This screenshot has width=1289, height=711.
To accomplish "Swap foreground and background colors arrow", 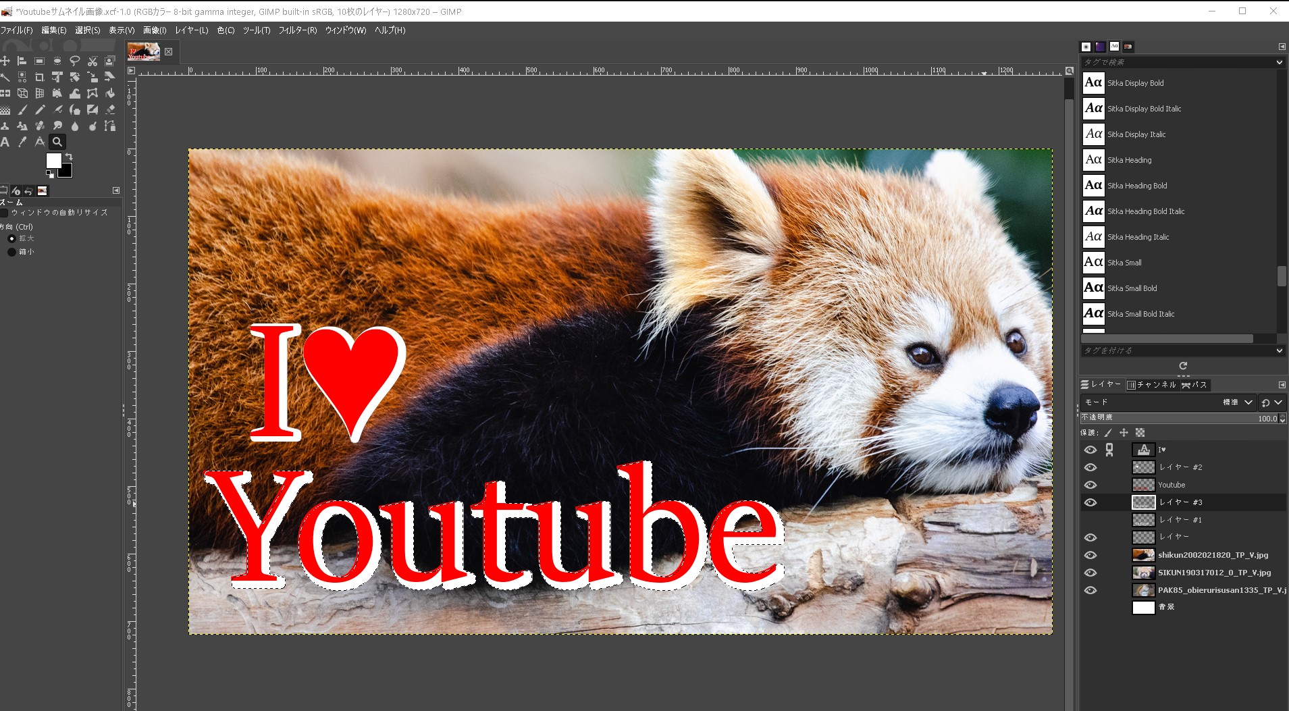I will click(69, 157).
